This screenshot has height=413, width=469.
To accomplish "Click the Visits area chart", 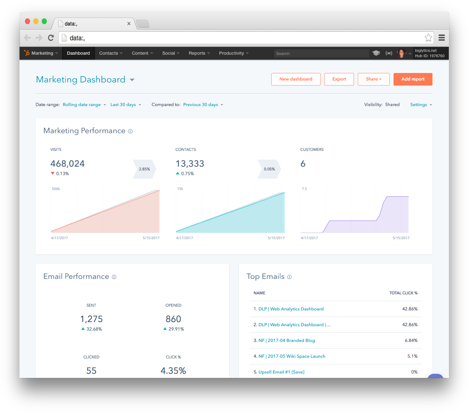I will pos(105,210).
